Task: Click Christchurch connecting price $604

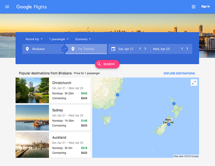Action: 84,98
